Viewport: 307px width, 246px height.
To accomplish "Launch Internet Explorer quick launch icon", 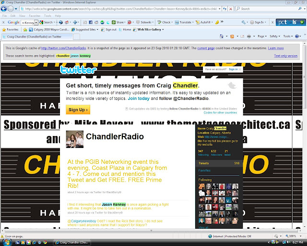I will click(x=34, y=243).
